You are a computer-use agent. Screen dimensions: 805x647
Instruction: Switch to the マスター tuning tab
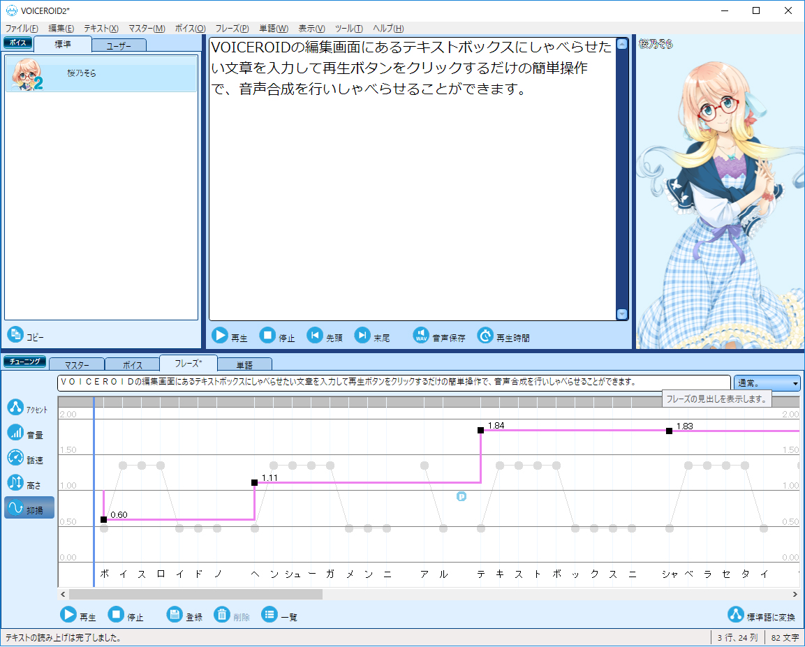tap(77, 365)
